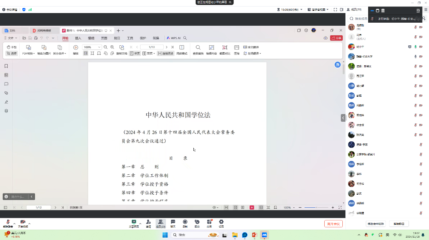The width and height of the screenshot is (429, 240).
Task: Click the red Leave Meeting button
Action: 333,224
